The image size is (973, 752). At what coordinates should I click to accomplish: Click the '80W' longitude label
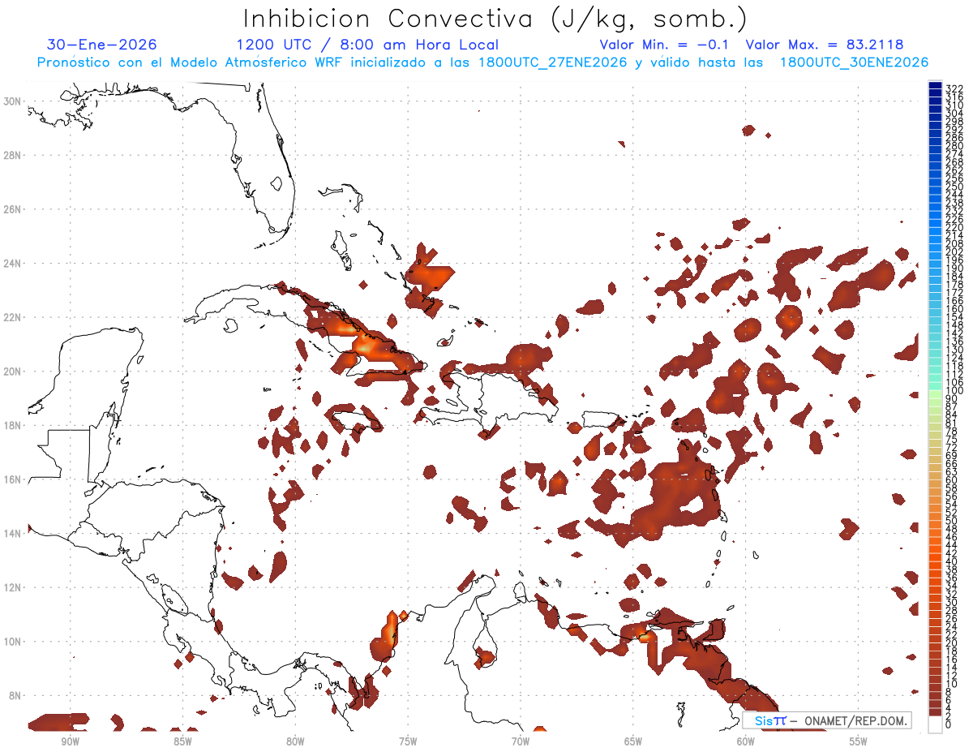tap(295, 741)
